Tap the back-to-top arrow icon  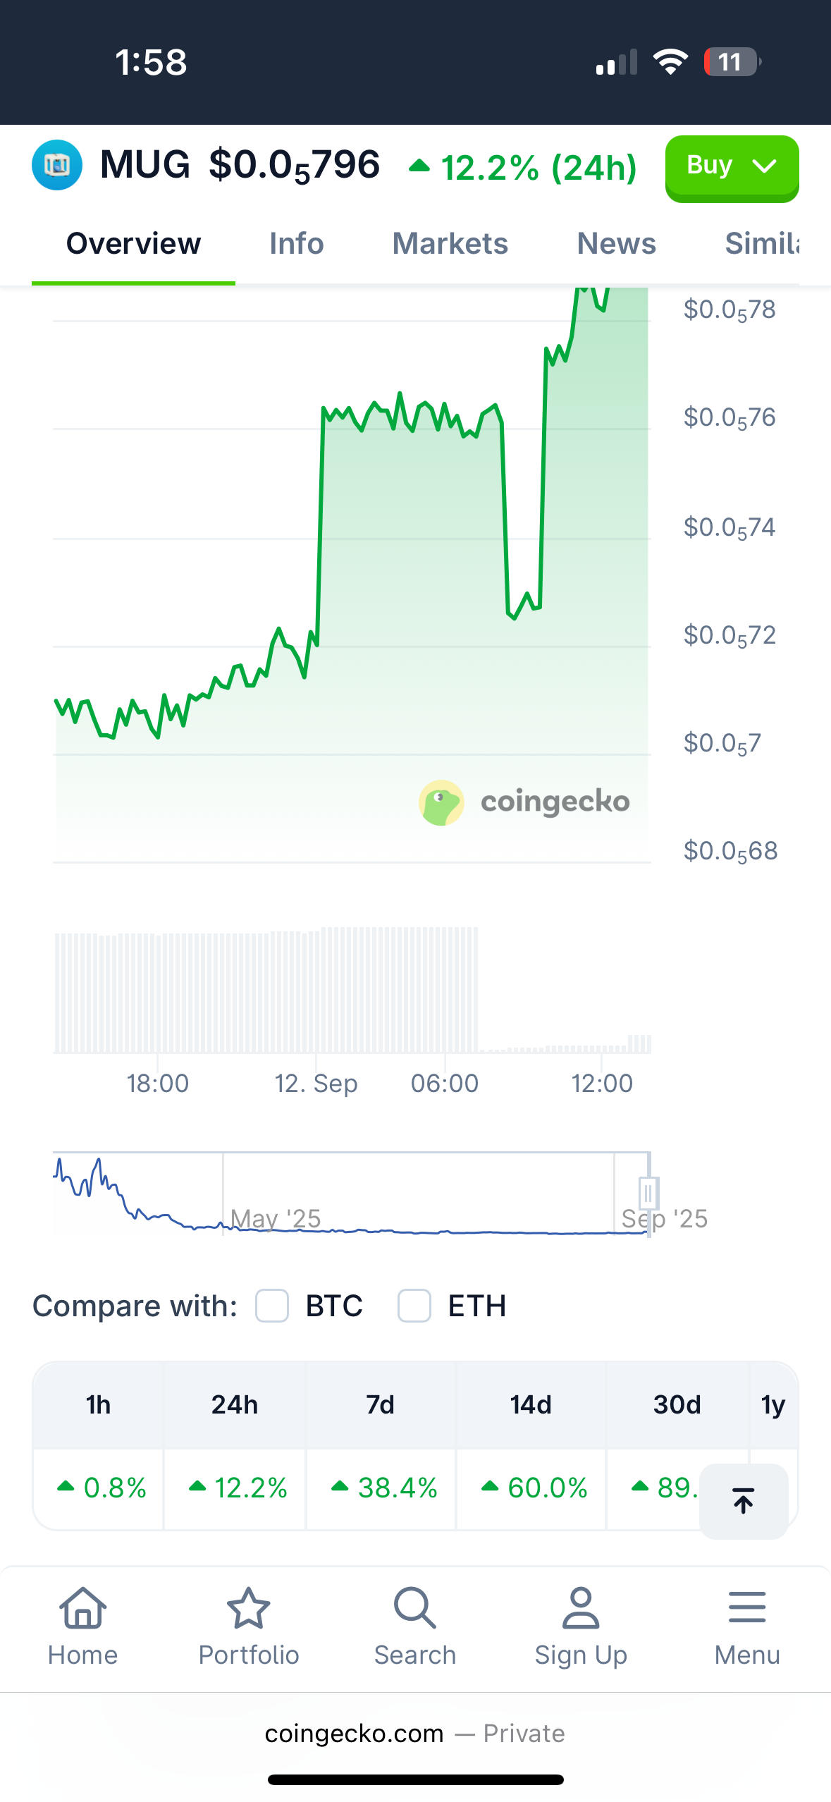tap(744, 1501)
